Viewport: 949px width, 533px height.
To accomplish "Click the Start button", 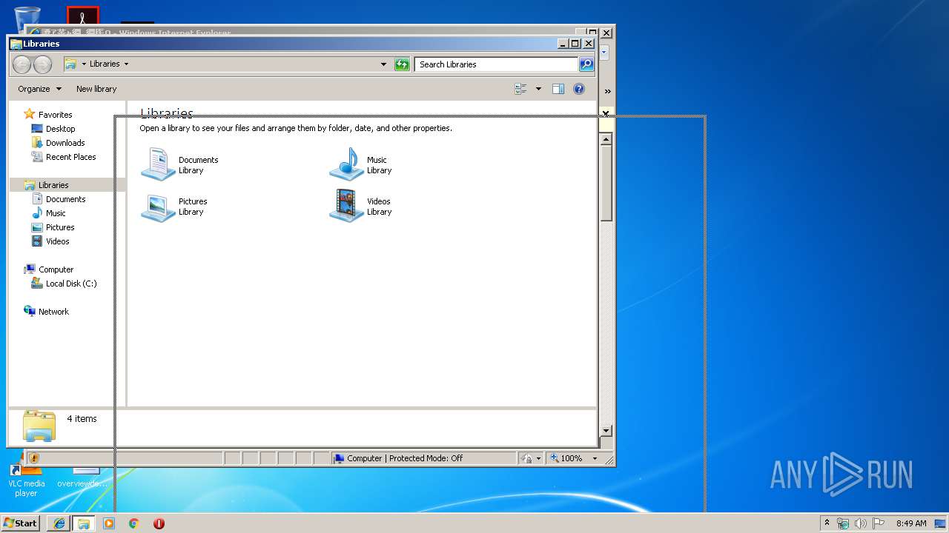I will [20, 523].
